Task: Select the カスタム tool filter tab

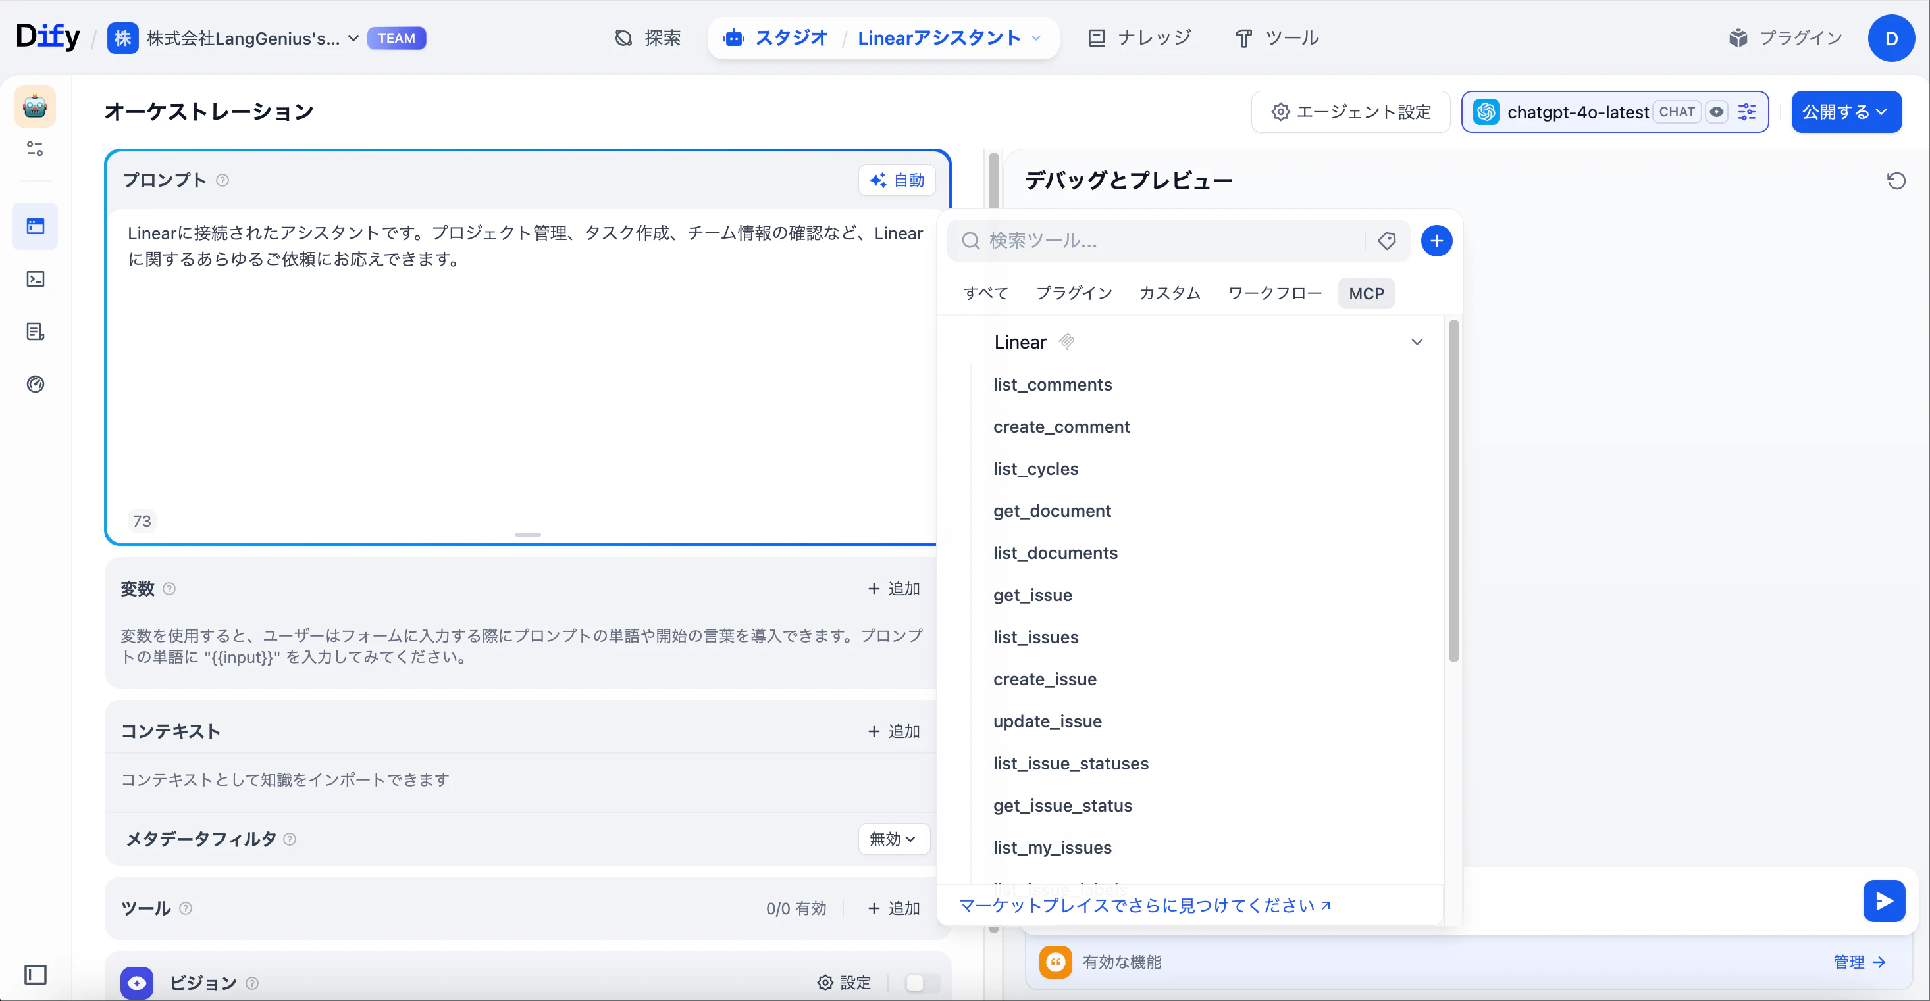Action: point(1170,293)
